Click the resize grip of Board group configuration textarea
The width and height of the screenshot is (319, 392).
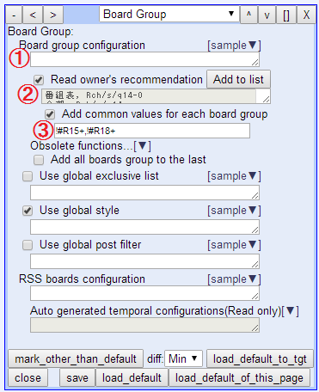pyautogui.click(x=255, y=63)
